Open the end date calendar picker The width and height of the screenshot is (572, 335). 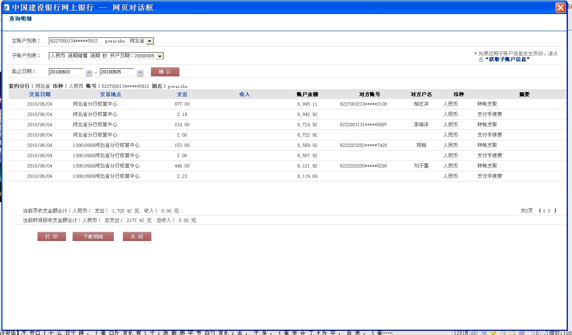point(140,73)
